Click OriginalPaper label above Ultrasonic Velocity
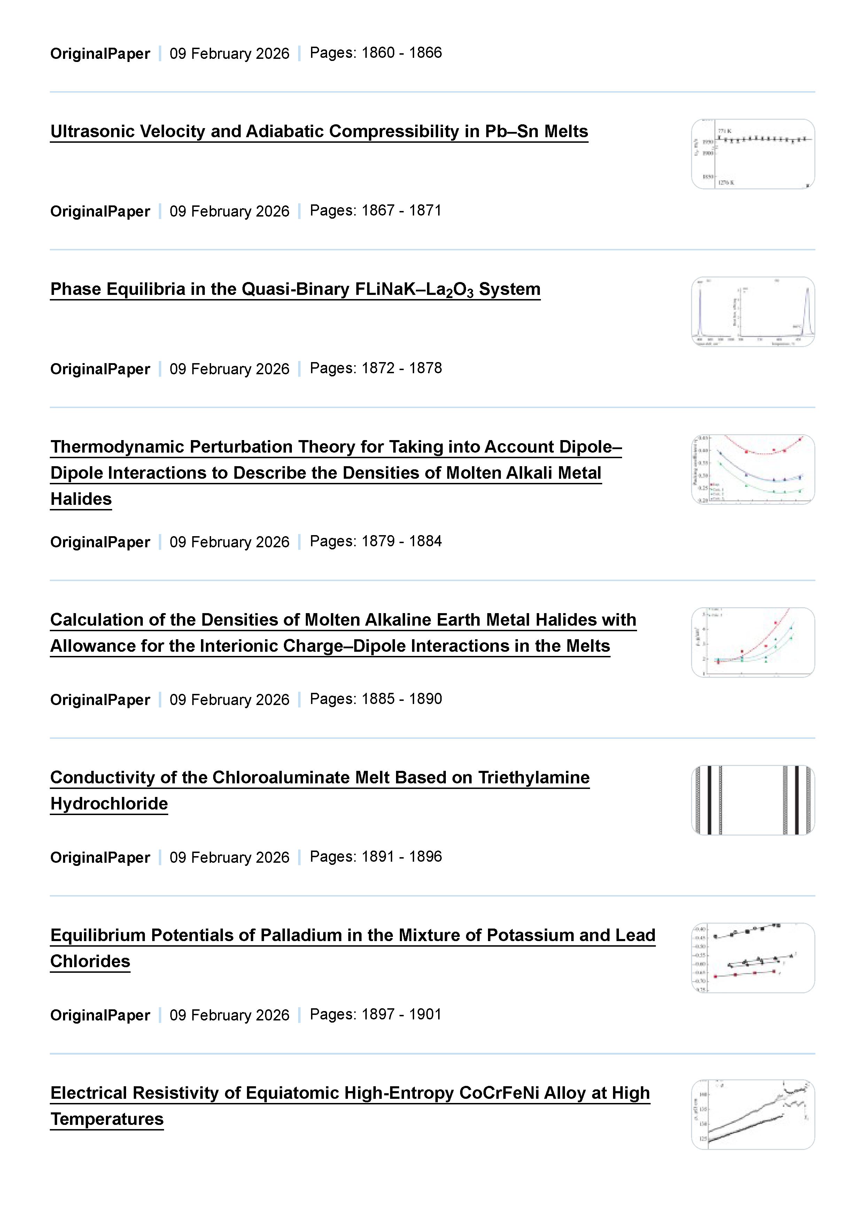This screenshot has width=861, height=1221. tap(100, 54)
